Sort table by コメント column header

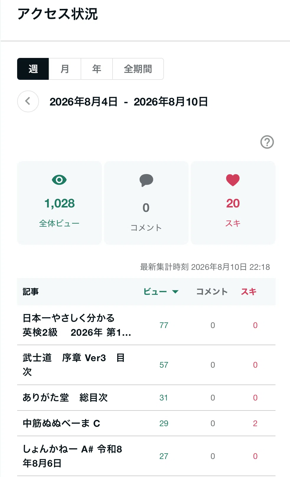coord(212,292)
